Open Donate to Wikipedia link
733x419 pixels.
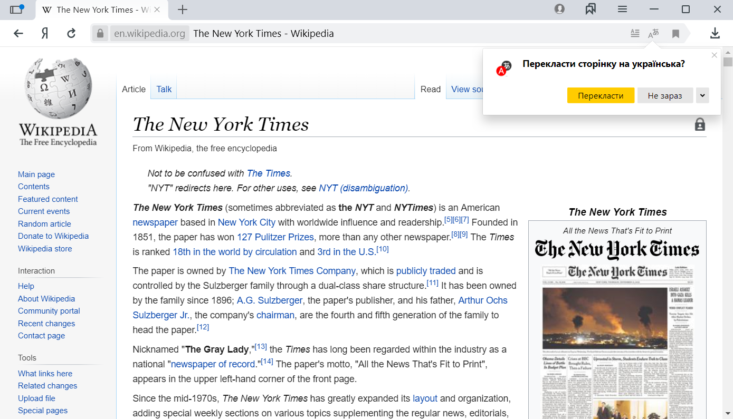[53, 236]
